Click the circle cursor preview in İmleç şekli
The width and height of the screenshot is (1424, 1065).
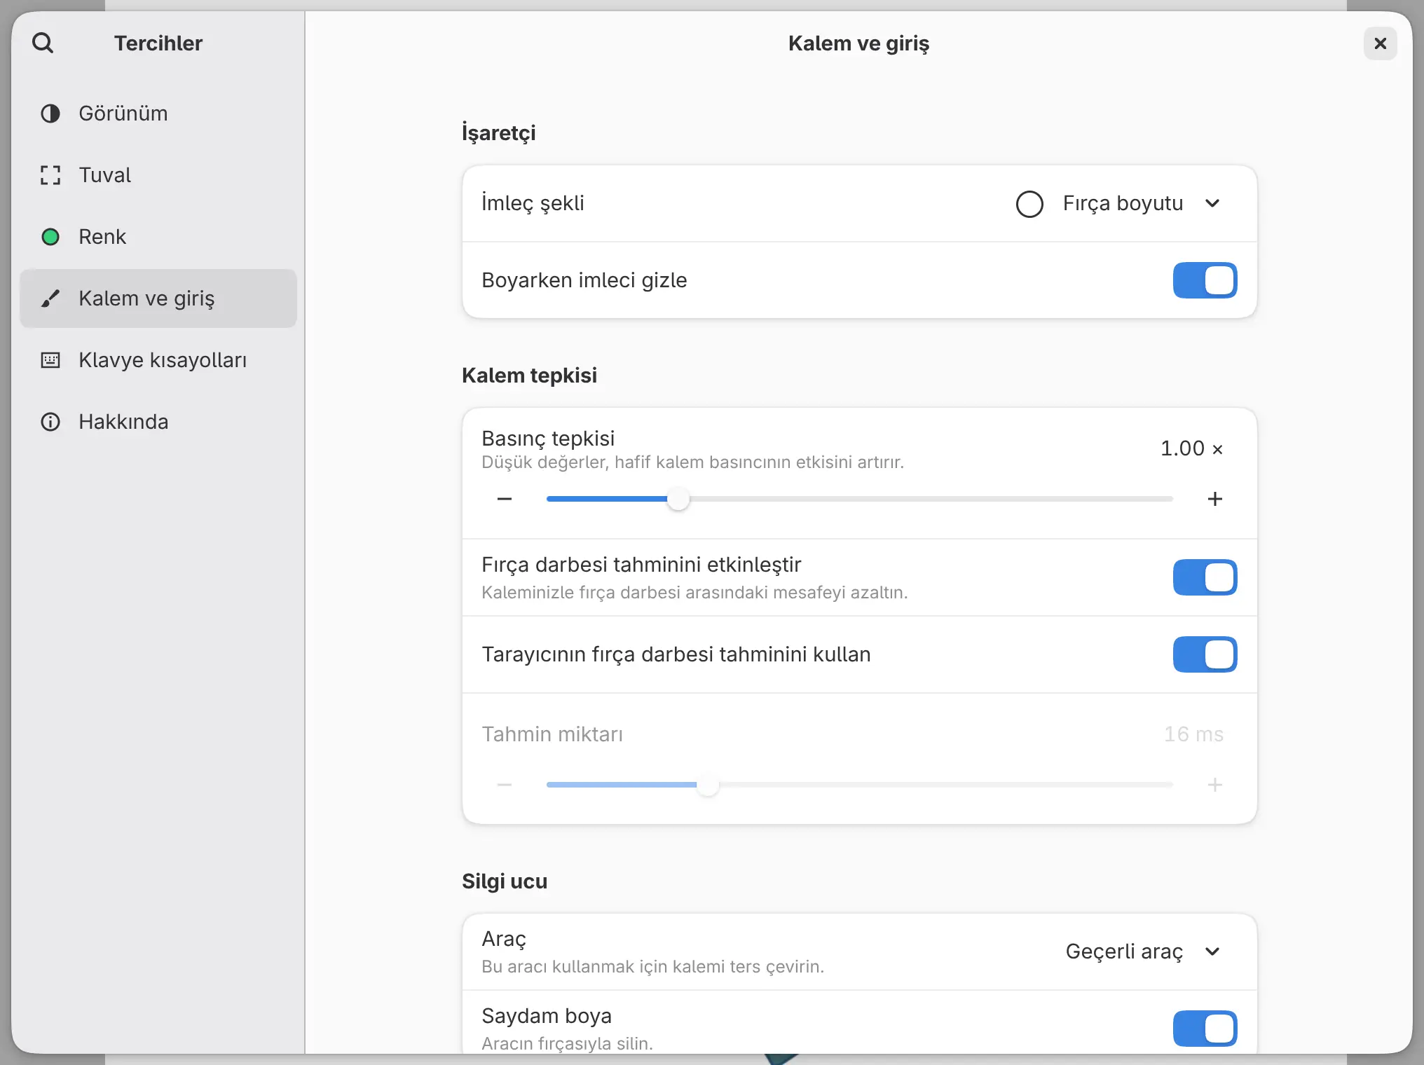click(1029, 204)
